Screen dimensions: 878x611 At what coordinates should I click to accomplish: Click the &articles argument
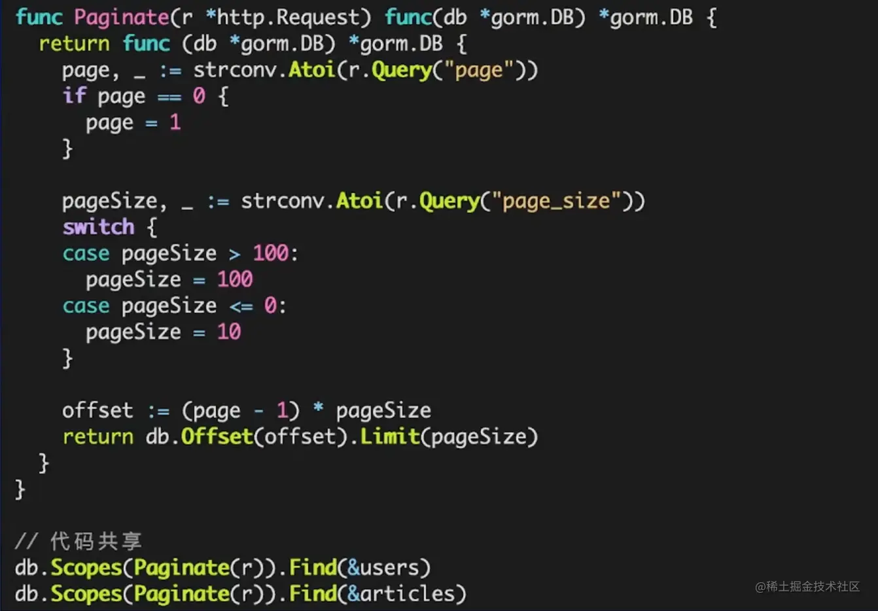pos(401,593)
